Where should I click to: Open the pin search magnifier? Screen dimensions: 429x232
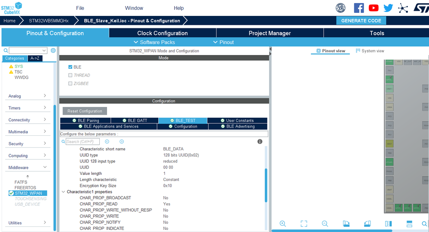(424, 223)
